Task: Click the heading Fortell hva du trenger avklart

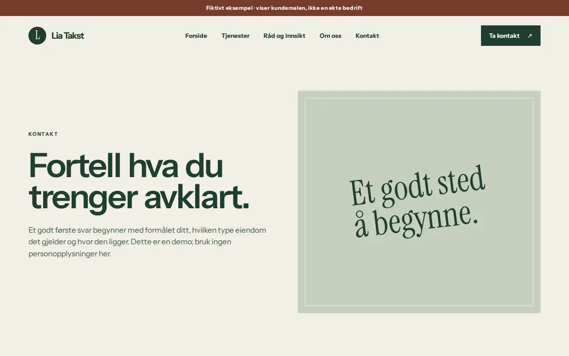Action: click(139, 181)
